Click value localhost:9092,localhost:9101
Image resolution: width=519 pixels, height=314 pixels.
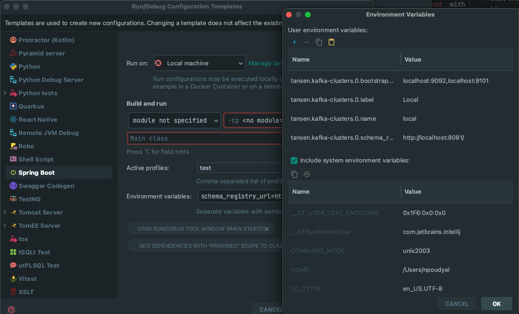click(x=446, y=81)
